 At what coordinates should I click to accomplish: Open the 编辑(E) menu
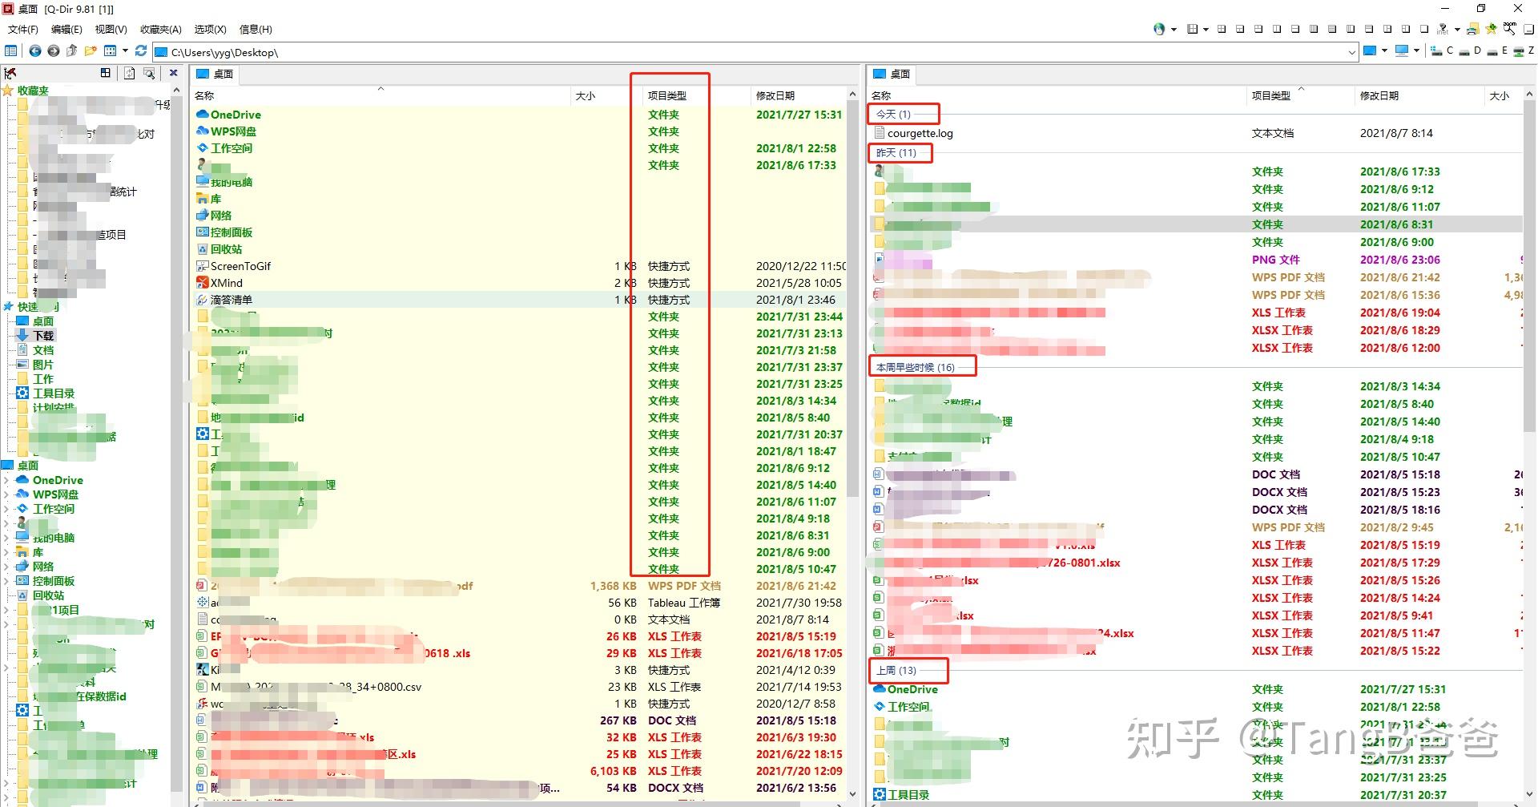66,29
